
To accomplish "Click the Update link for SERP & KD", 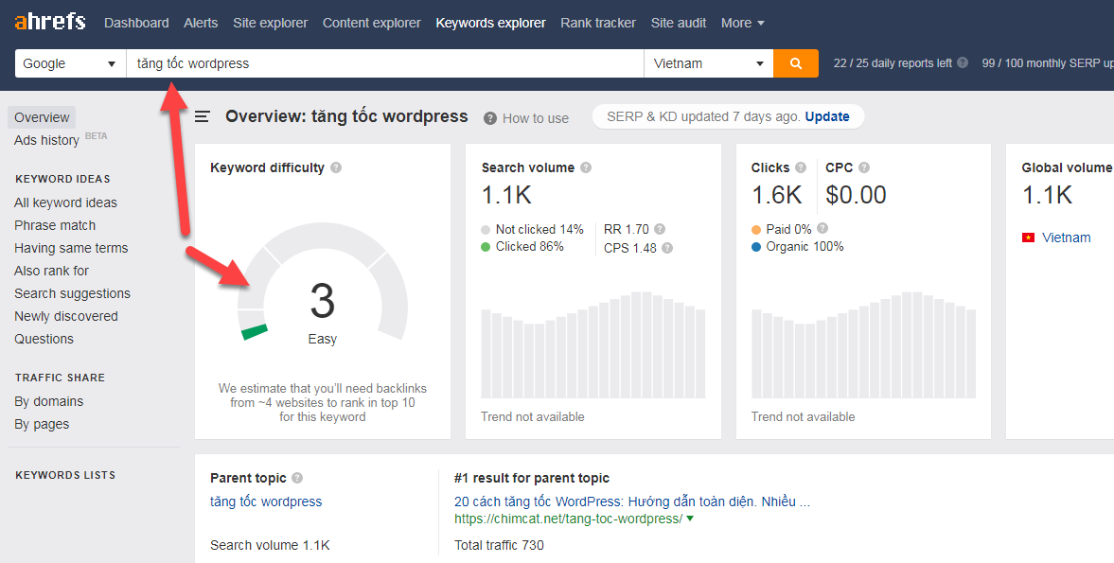I will pyautogui.click(x=827, y=116).
